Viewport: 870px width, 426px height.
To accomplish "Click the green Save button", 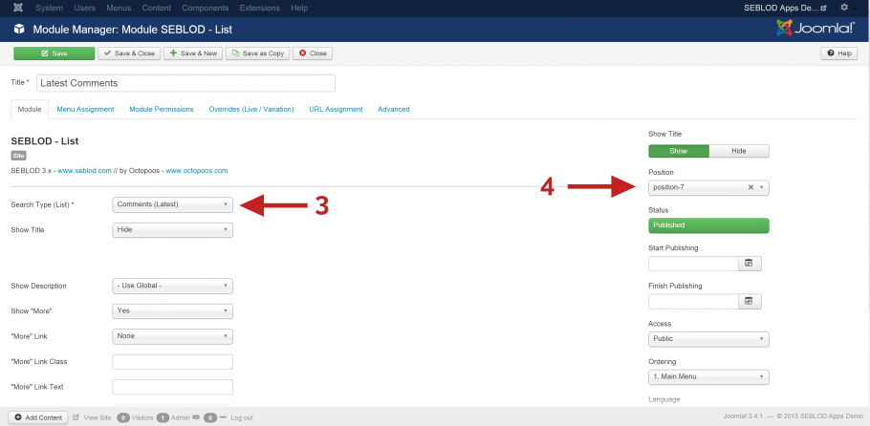I will [54, 53].
